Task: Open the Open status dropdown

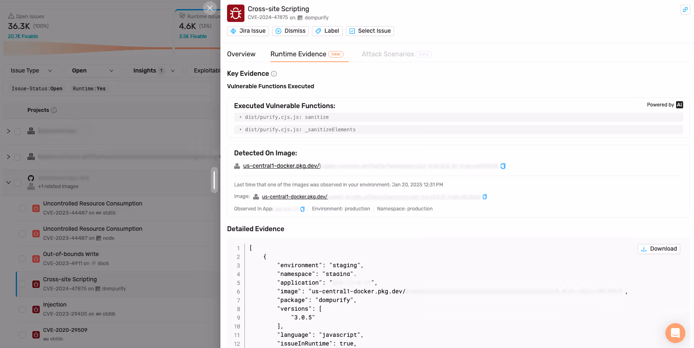Action: [92, 71]
